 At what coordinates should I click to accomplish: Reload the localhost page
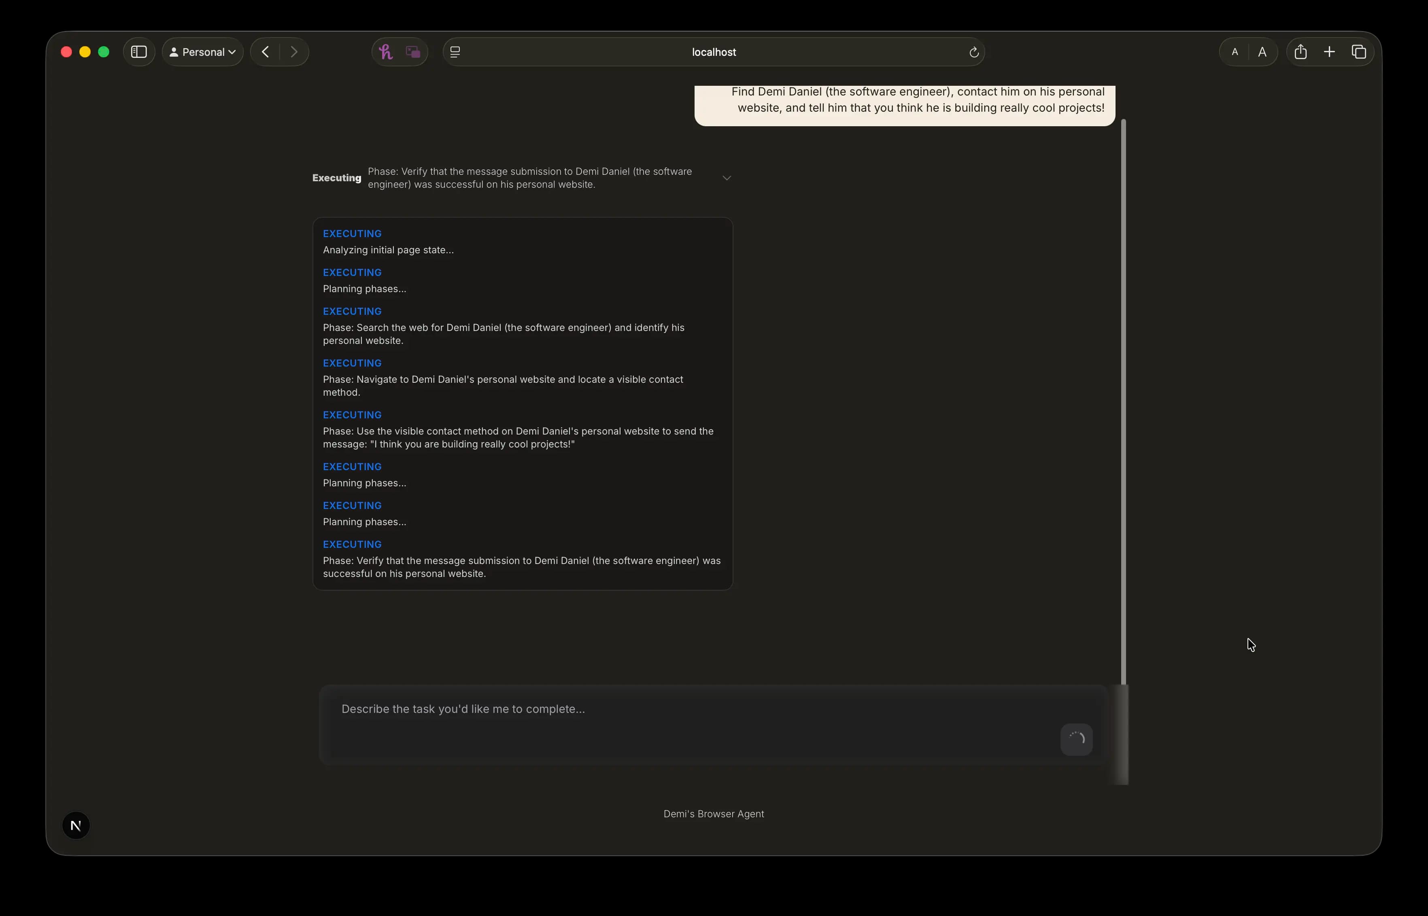tap(973, 52)
